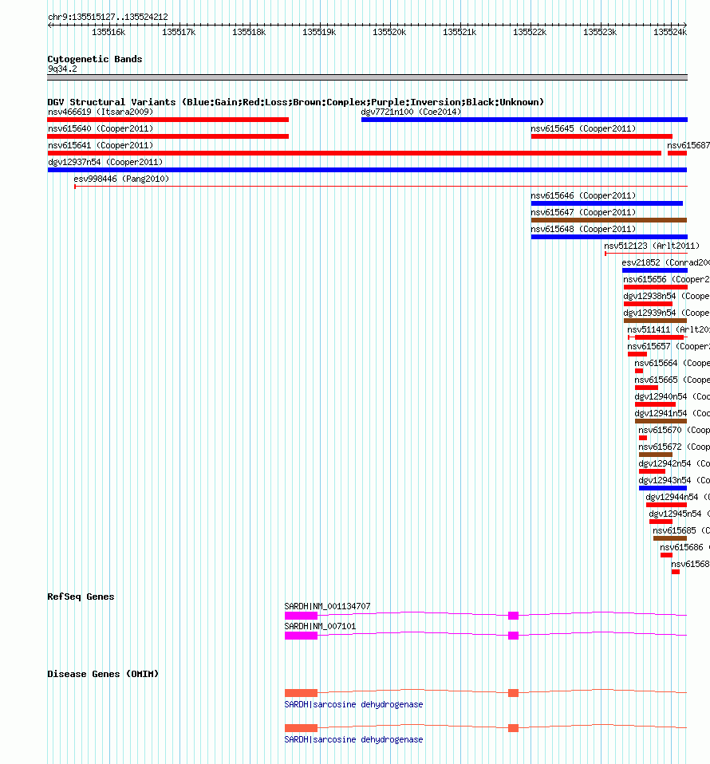The height and width of the screenshot is (764, 710).
Task: Click the dgv12941n54 variant label
Action: [x=672, y=413]
